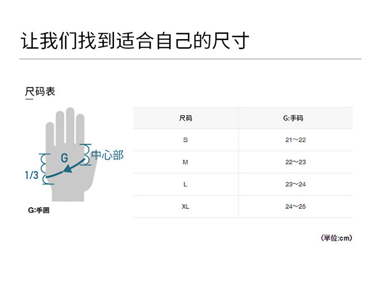Select the L size cell
The image size is (382, 288).
(x=185, y=184)
